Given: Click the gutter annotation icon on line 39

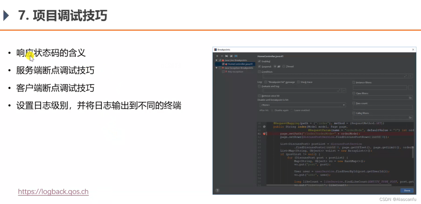Looking at the screenshot, I should point(264,127).
